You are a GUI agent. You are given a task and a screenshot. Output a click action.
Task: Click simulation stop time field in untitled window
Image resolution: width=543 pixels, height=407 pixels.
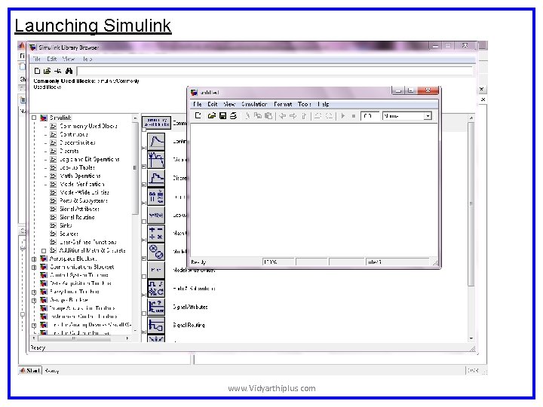click(x=370, y=116)
